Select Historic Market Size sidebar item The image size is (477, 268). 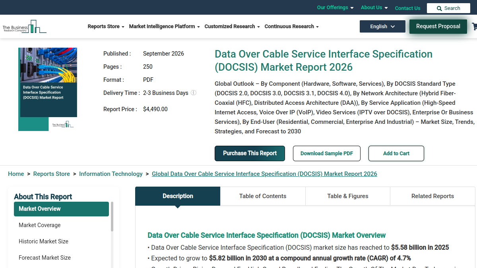61,241
